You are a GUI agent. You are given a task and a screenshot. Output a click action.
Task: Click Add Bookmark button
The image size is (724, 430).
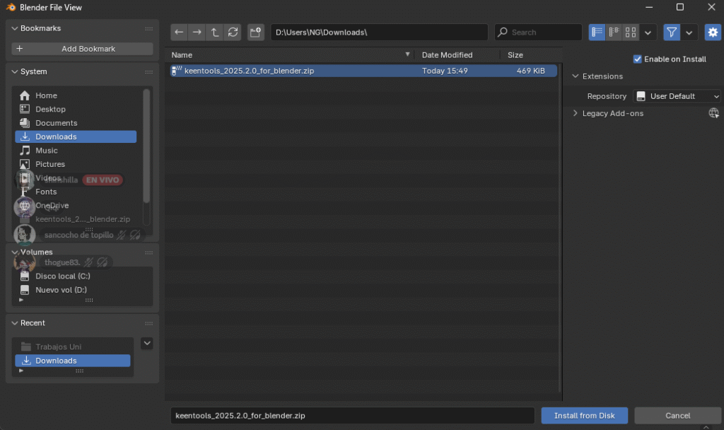click(x=82, y=49)
